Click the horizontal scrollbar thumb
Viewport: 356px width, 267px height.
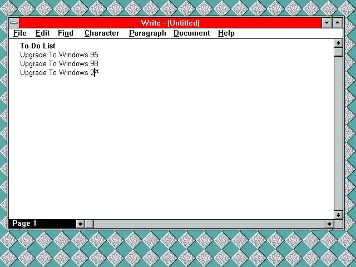(x=89, y=224)
